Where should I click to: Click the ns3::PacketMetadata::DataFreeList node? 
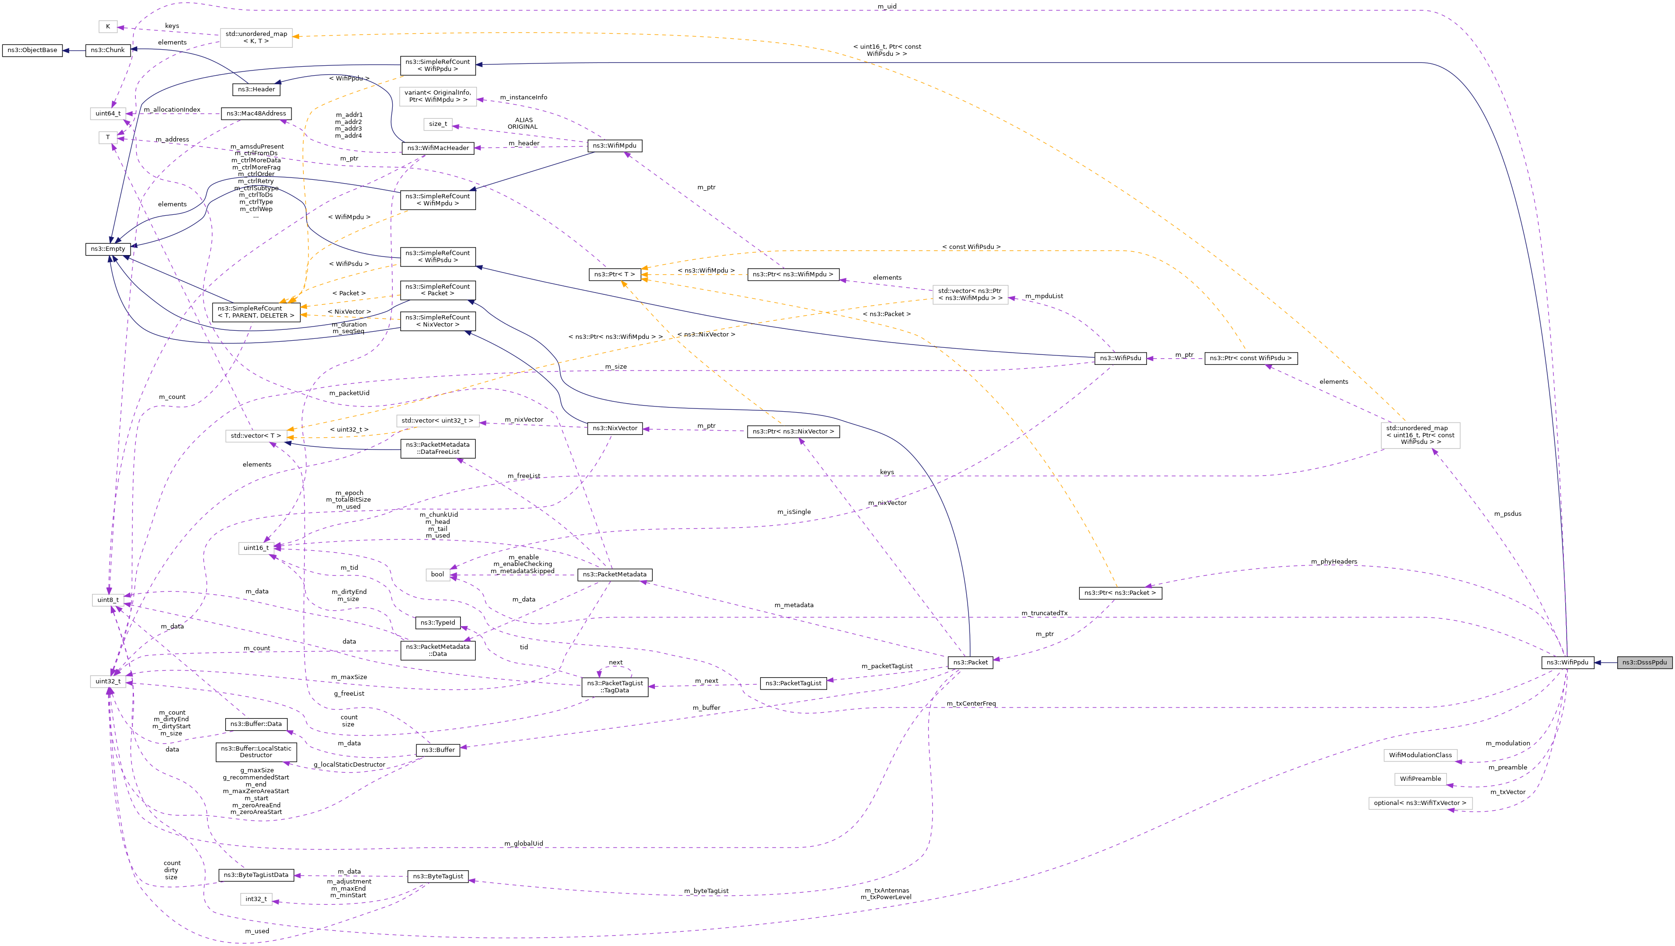[438, 449]
